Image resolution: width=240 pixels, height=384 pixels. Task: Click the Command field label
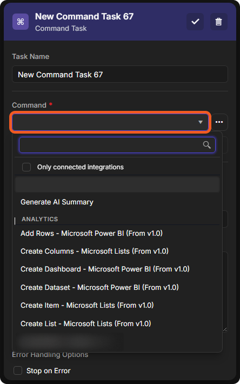[29, 105]
